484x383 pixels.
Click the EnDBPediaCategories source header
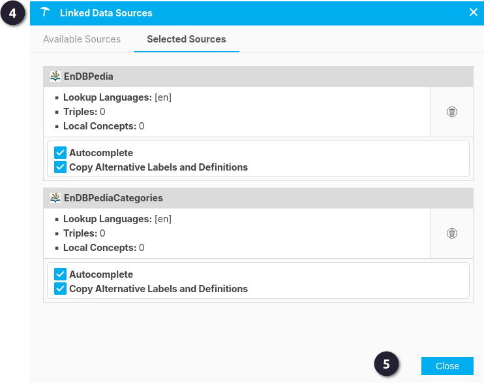coord(258,198)
